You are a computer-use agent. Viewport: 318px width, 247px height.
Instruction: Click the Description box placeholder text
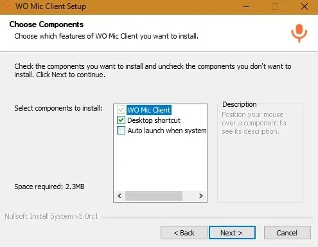click(254, 123)
